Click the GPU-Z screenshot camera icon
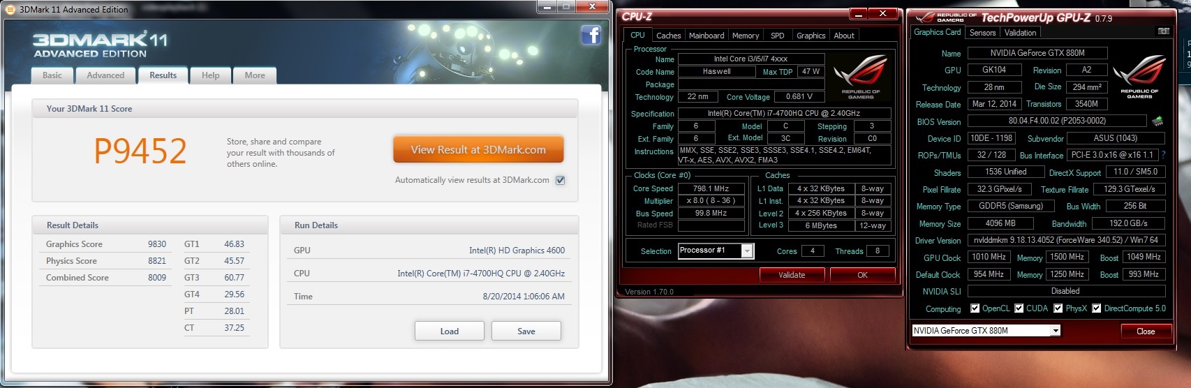1191x388 pixels. tap(1163, 31)
